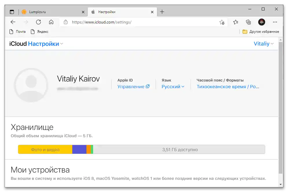
Task: Open a new tab with the plus button
Action: pos(162,12)
